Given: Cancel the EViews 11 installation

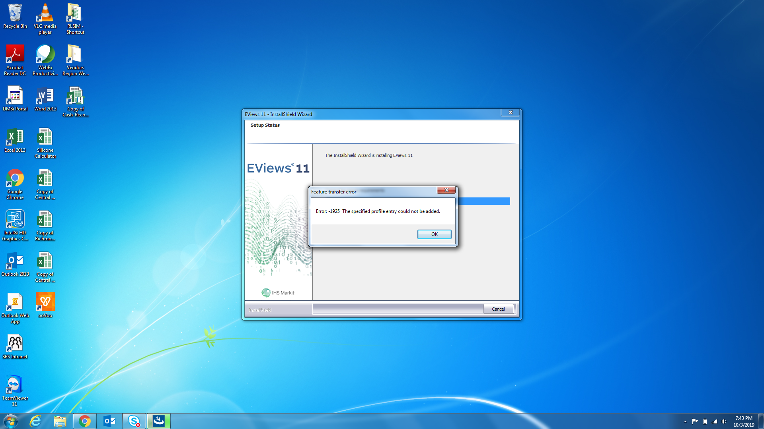Looking at the screenshot, I should tap(498, 309).
